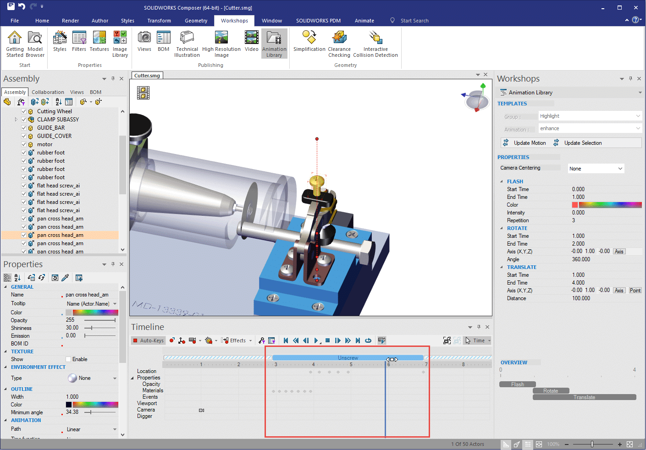Click the Unscrew marker bar on timeline

pos(348,358)
